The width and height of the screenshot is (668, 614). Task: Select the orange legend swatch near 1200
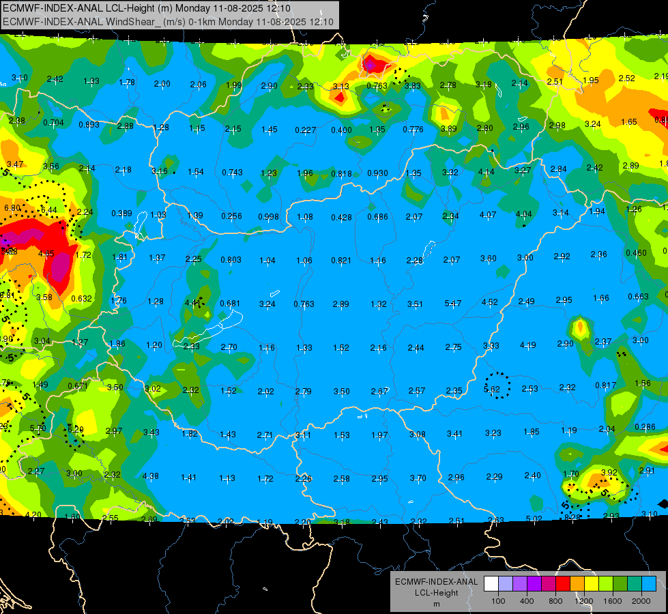[x=577, y=583]
